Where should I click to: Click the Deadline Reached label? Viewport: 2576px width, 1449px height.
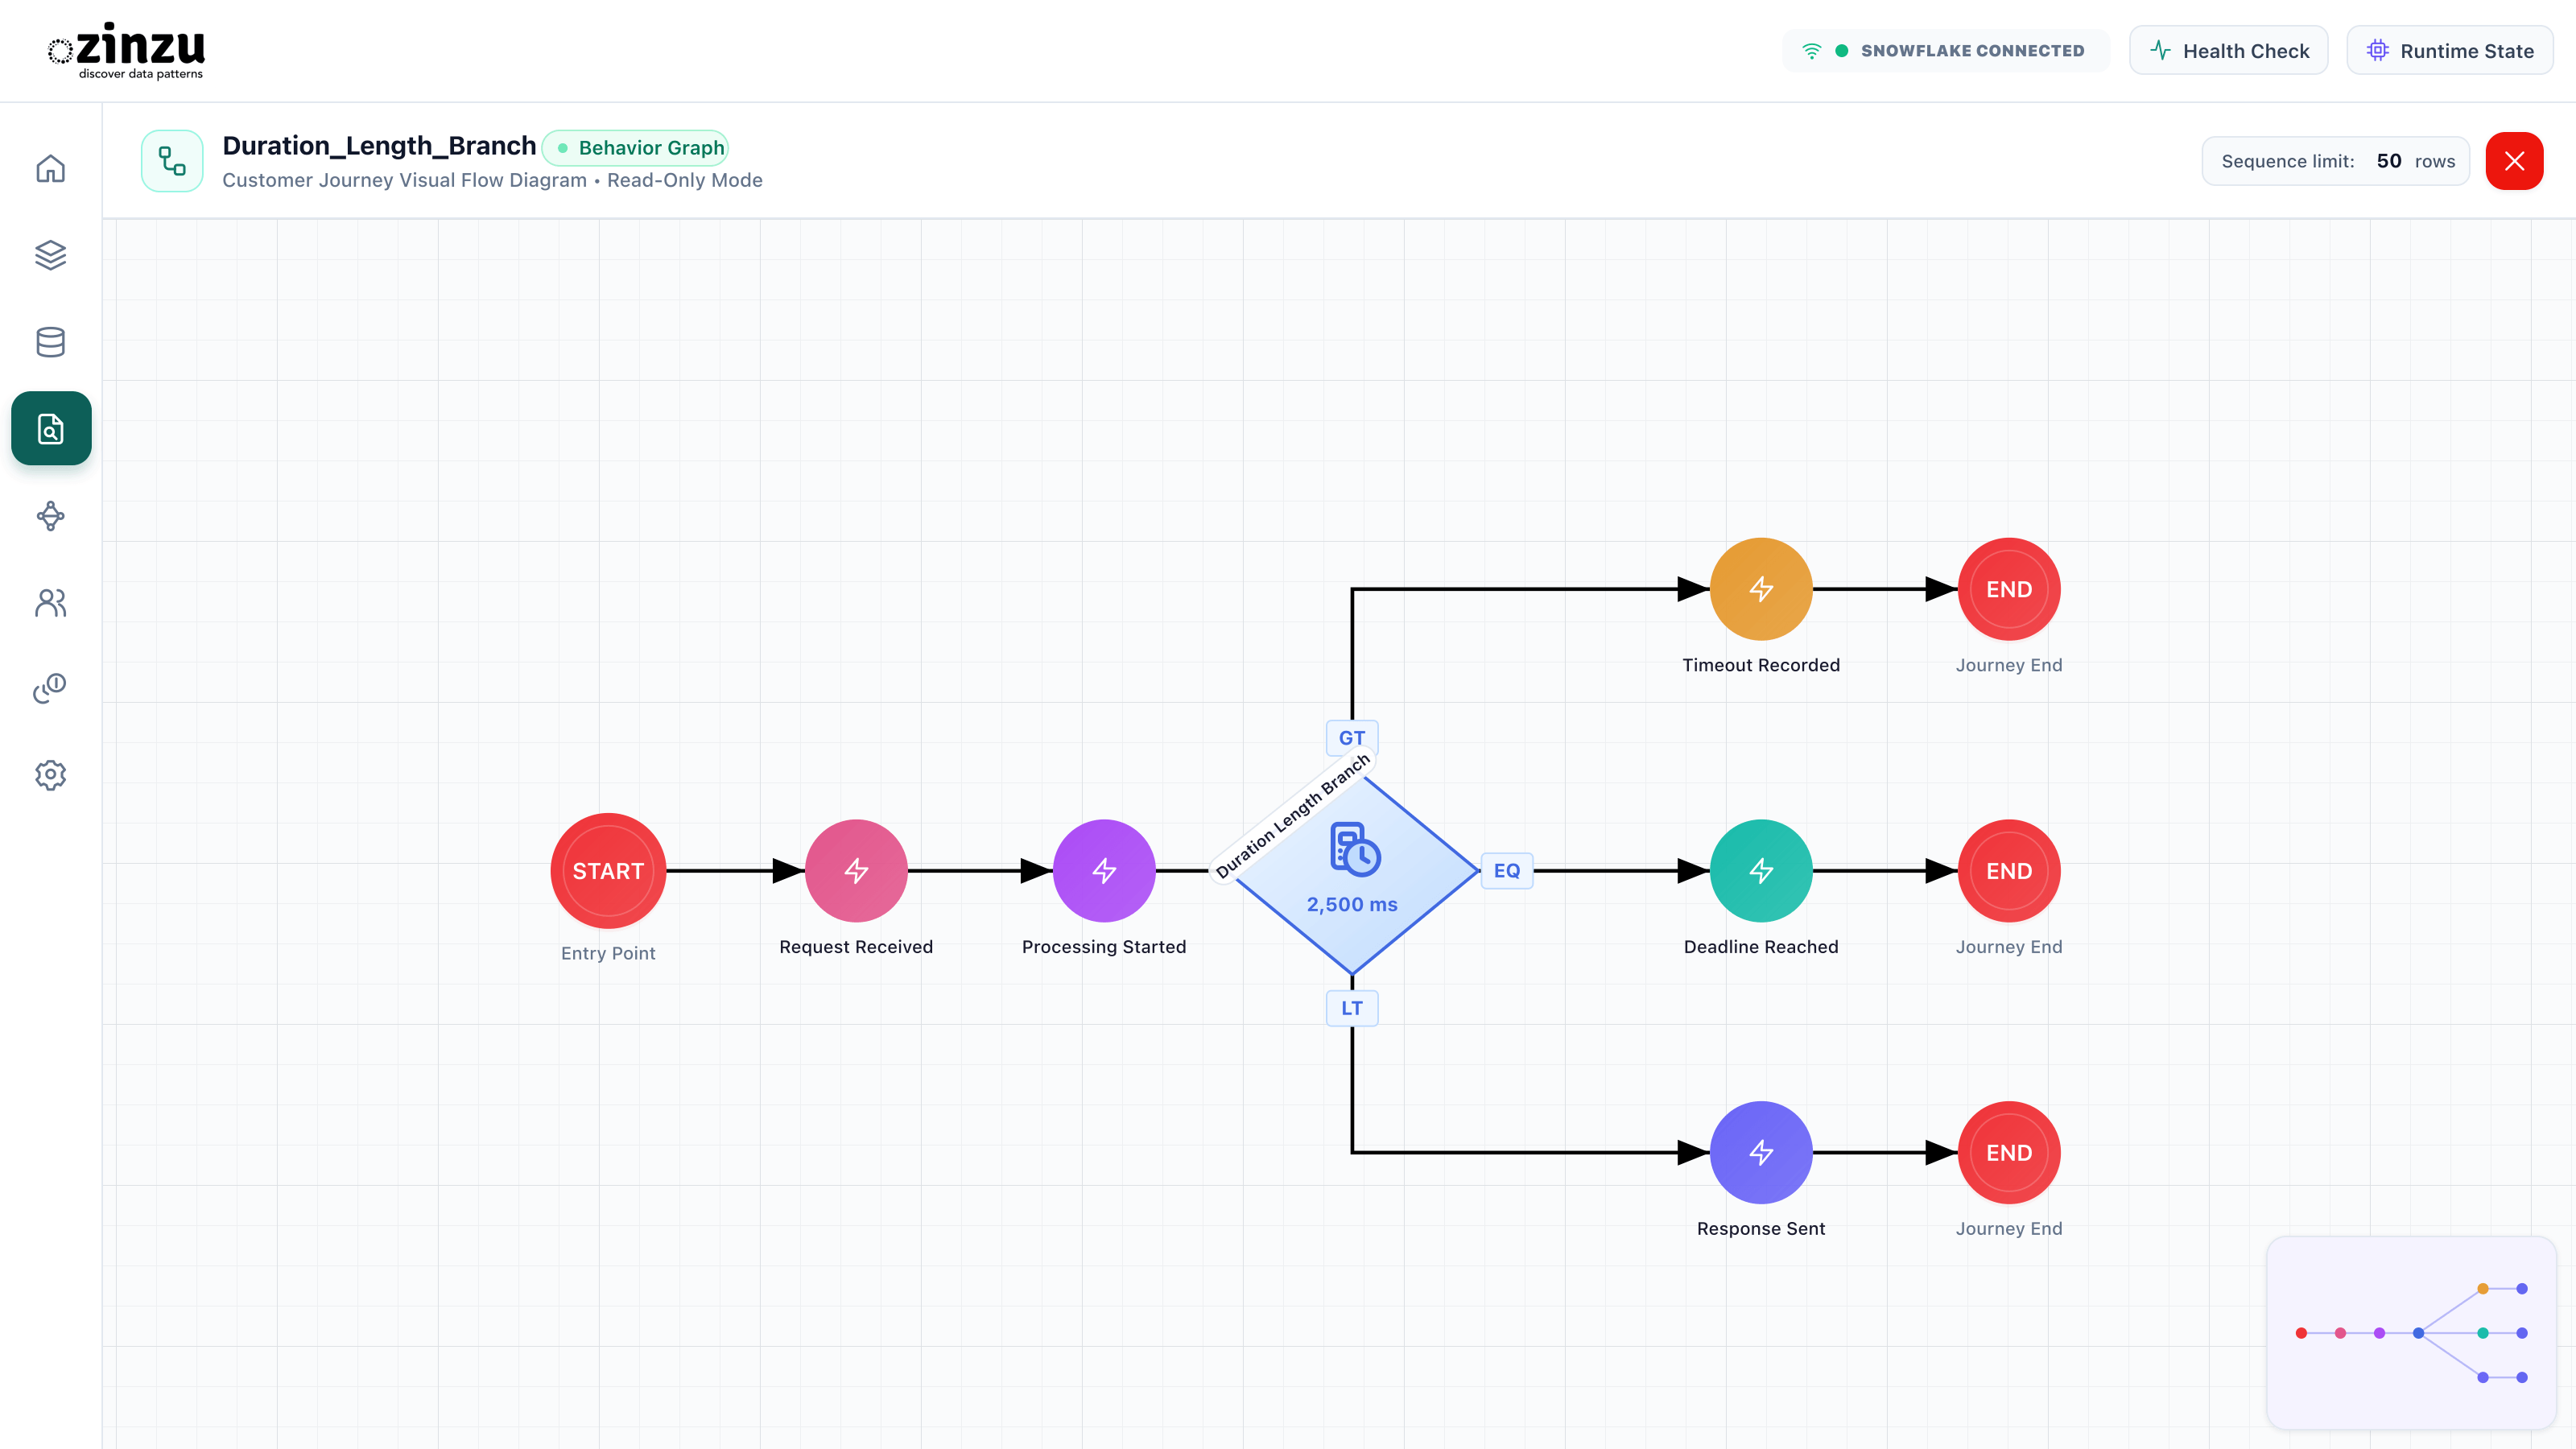click(x=1761, y=947)
